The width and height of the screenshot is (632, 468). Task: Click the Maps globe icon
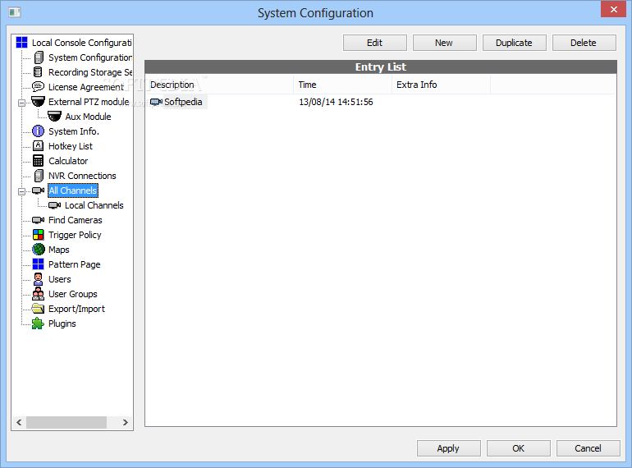pos(39,250)
